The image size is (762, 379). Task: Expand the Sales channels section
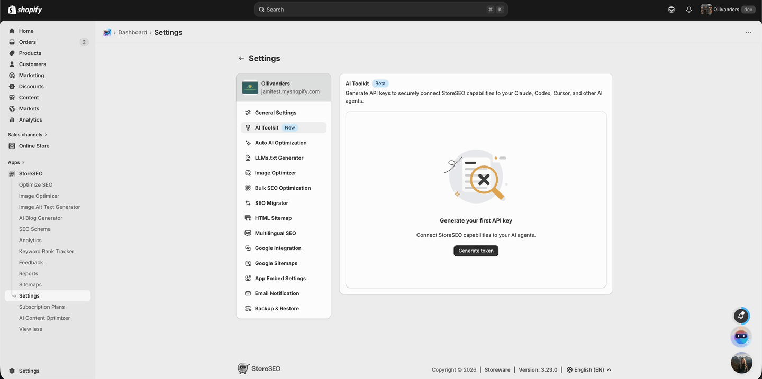coord(28,135)
